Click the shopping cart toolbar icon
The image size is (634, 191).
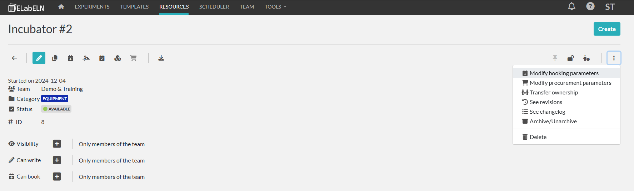coord(133,58)
